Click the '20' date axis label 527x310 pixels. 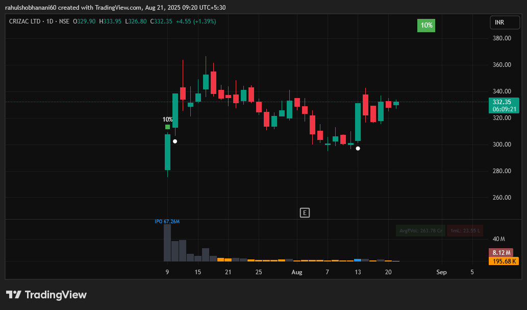388,272
